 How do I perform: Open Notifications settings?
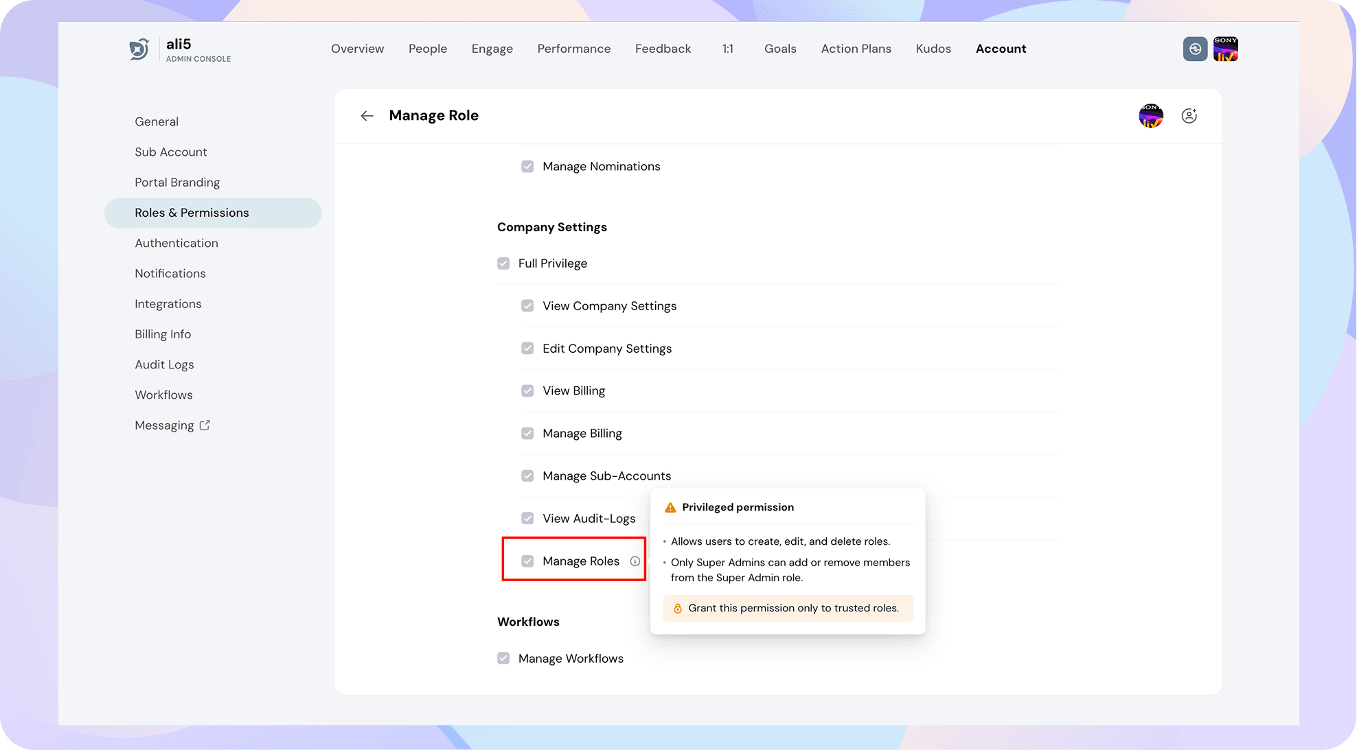click(x=213, y=274)
